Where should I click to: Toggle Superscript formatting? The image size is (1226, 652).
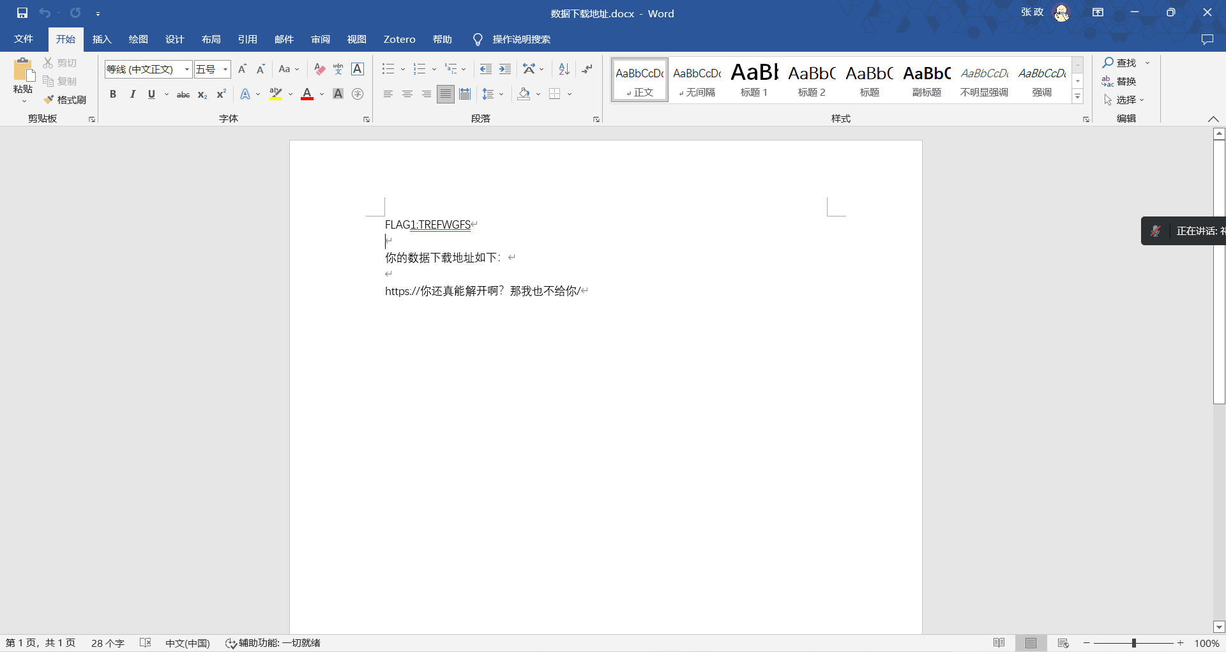pos(221,94)
